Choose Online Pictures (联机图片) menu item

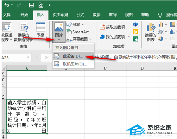click(x=73, y=64)
